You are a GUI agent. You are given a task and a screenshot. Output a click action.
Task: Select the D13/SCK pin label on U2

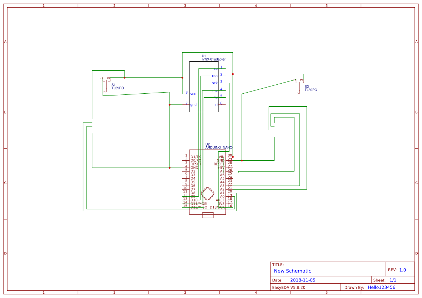point(217,207)
